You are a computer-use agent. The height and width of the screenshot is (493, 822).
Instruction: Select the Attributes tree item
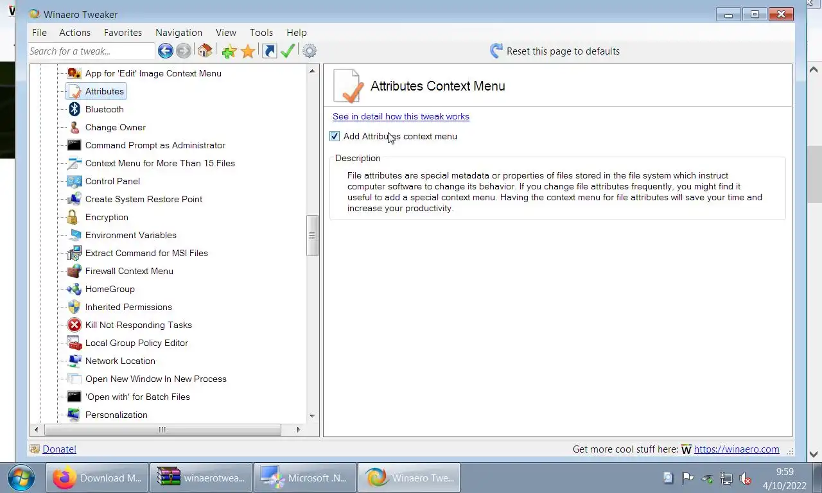click(x=104, y=91)
